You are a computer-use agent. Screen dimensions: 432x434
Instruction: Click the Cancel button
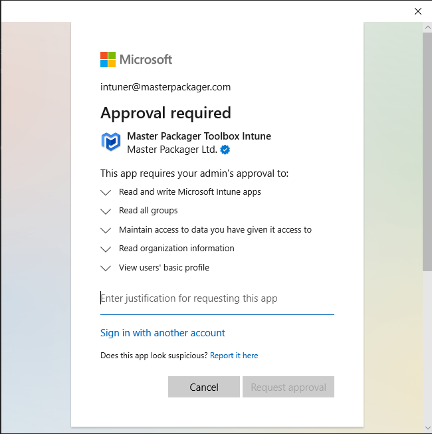pos(204,387)
